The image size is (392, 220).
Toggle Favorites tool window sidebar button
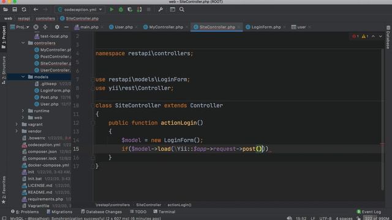[x=4, y=190]
